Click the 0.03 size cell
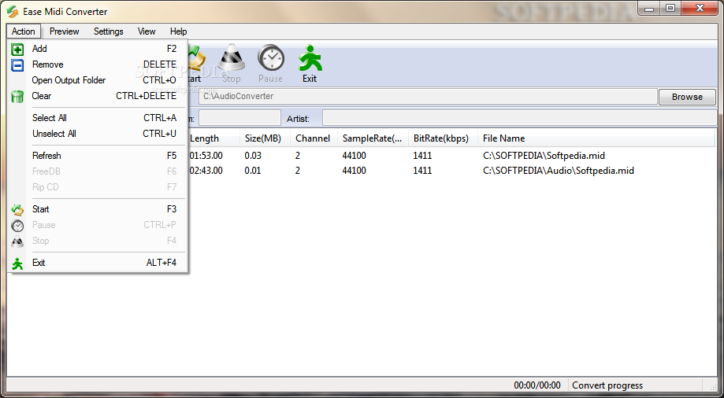Screen dimensions: 724x398 [253, 156]
